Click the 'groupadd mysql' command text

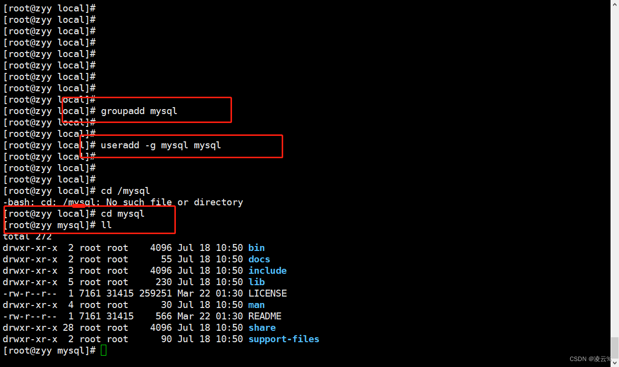(x=139, y=111)
